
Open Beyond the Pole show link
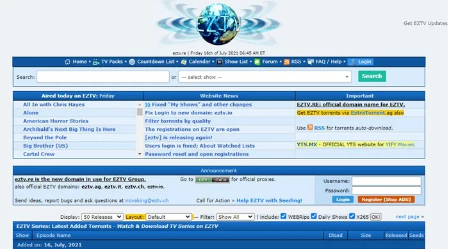[45, 137]
